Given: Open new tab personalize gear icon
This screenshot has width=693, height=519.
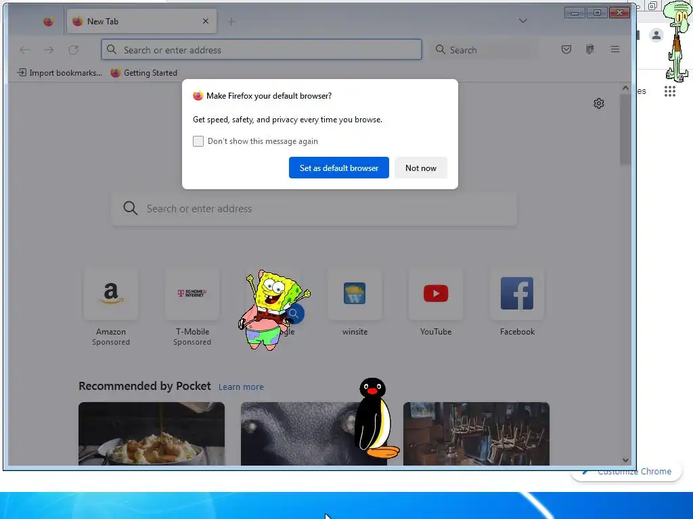Looking at the screenshot, I should 599,103.
